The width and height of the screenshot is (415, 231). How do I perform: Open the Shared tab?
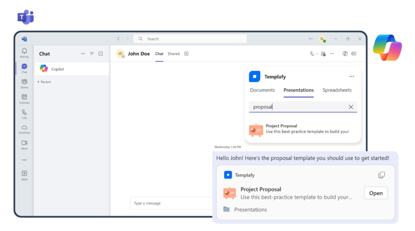pos(173,54)
